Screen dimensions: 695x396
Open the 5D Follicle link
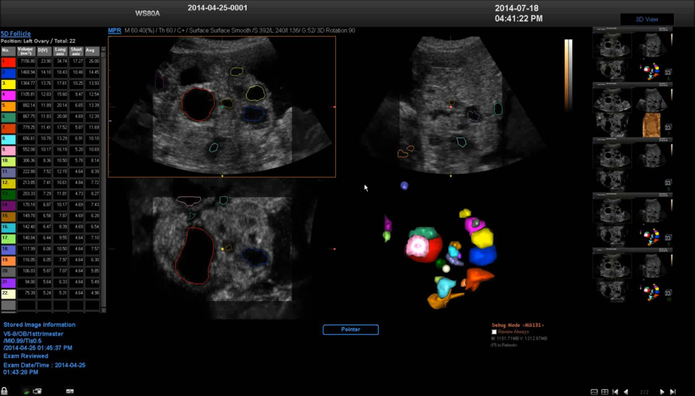pyautogui.click(x=16, y=34)
